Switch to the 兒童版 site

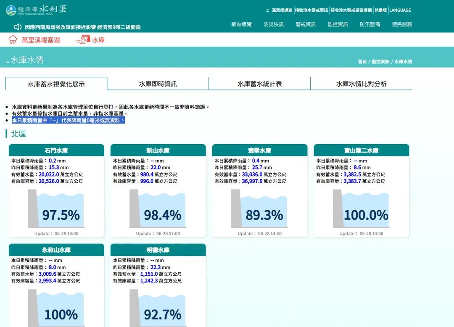[x=380, y=10]
